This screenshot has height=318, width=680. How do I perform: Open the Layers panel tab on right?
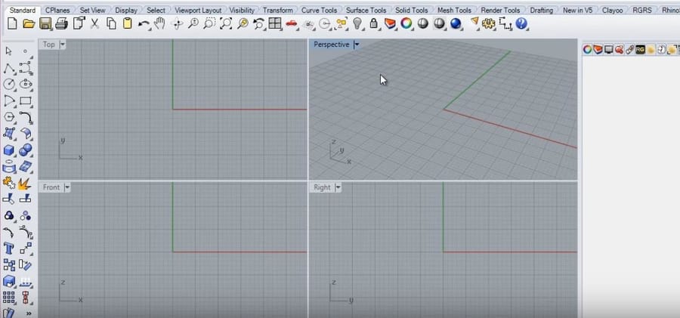pyautogui.click(x=598, y=49)
